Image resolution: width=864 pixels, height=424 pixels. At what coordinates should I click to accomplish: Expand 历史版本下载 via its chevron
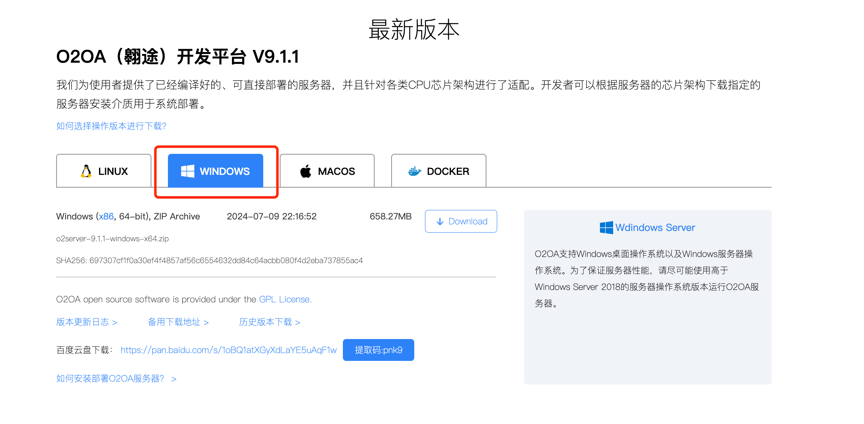[x=299, y=322]
